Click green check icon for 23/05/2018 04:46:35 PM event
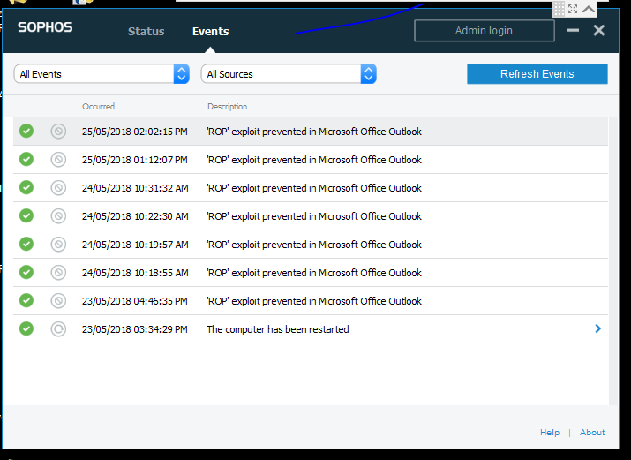The image size is (631, 460). 26,300
